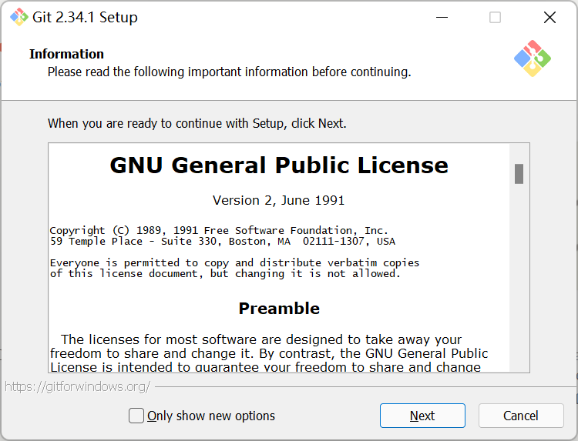The image size is (578, 441).
Task: Click 'The licenses for most software' line
Action: [261, 339]
